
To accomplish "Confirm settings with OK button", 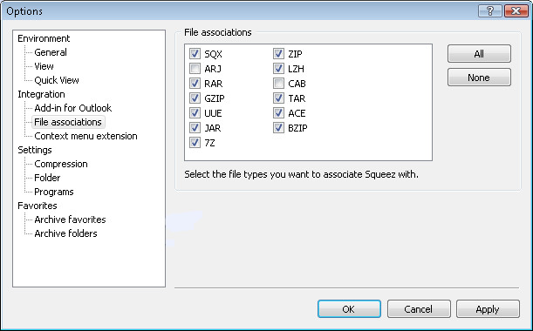I will [x=349, y=309].
